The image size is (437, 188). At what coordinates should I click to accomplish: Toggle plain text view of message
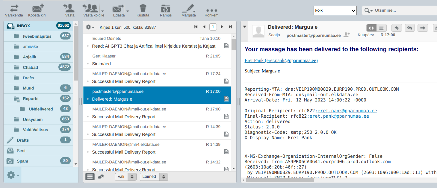[381, 28]
